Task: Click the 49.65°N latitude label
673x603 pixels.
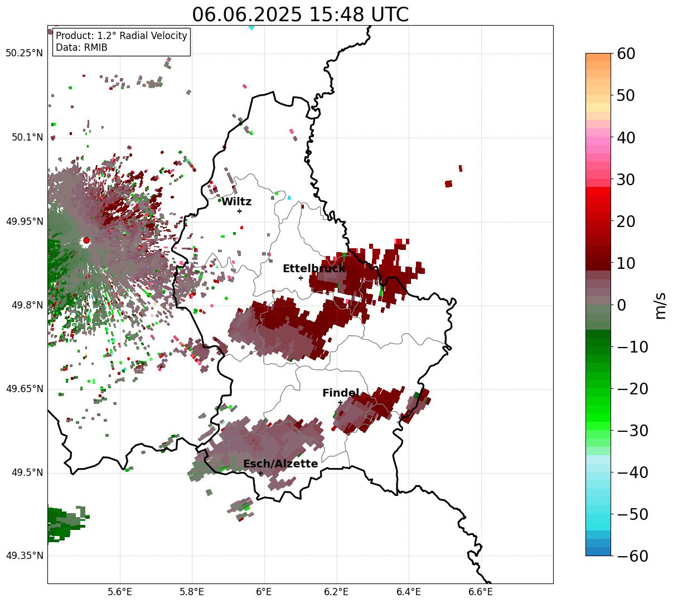Action: pos(24,389)
